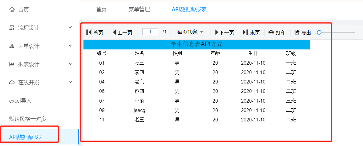Click the name cell 李四
The width and height of the screenshot is (363, 146).
coord(139,72)
